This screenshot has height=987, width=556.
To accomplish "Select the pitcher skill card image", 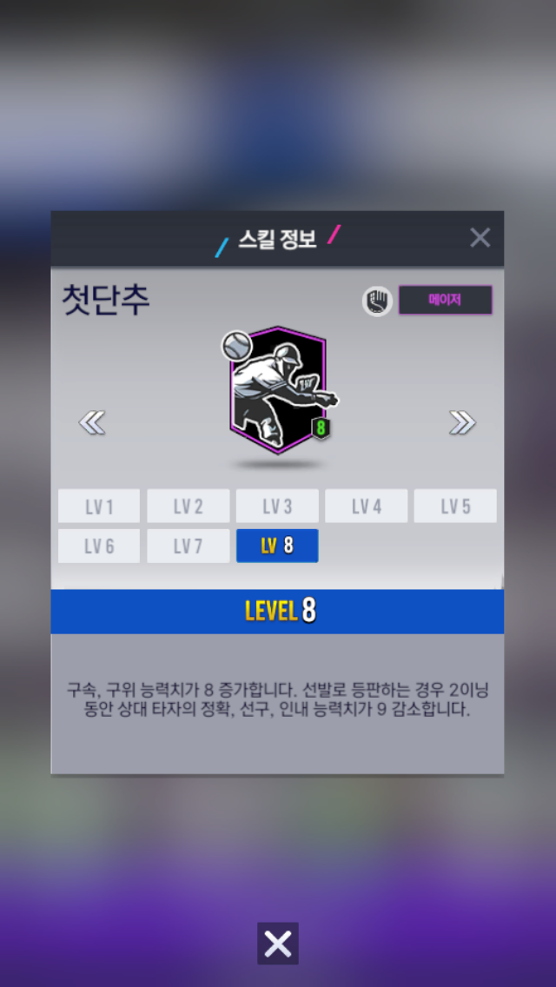I will [279, 390].
